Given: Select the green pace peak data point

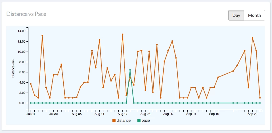Looking at the screenshot, I should (130, 70).
